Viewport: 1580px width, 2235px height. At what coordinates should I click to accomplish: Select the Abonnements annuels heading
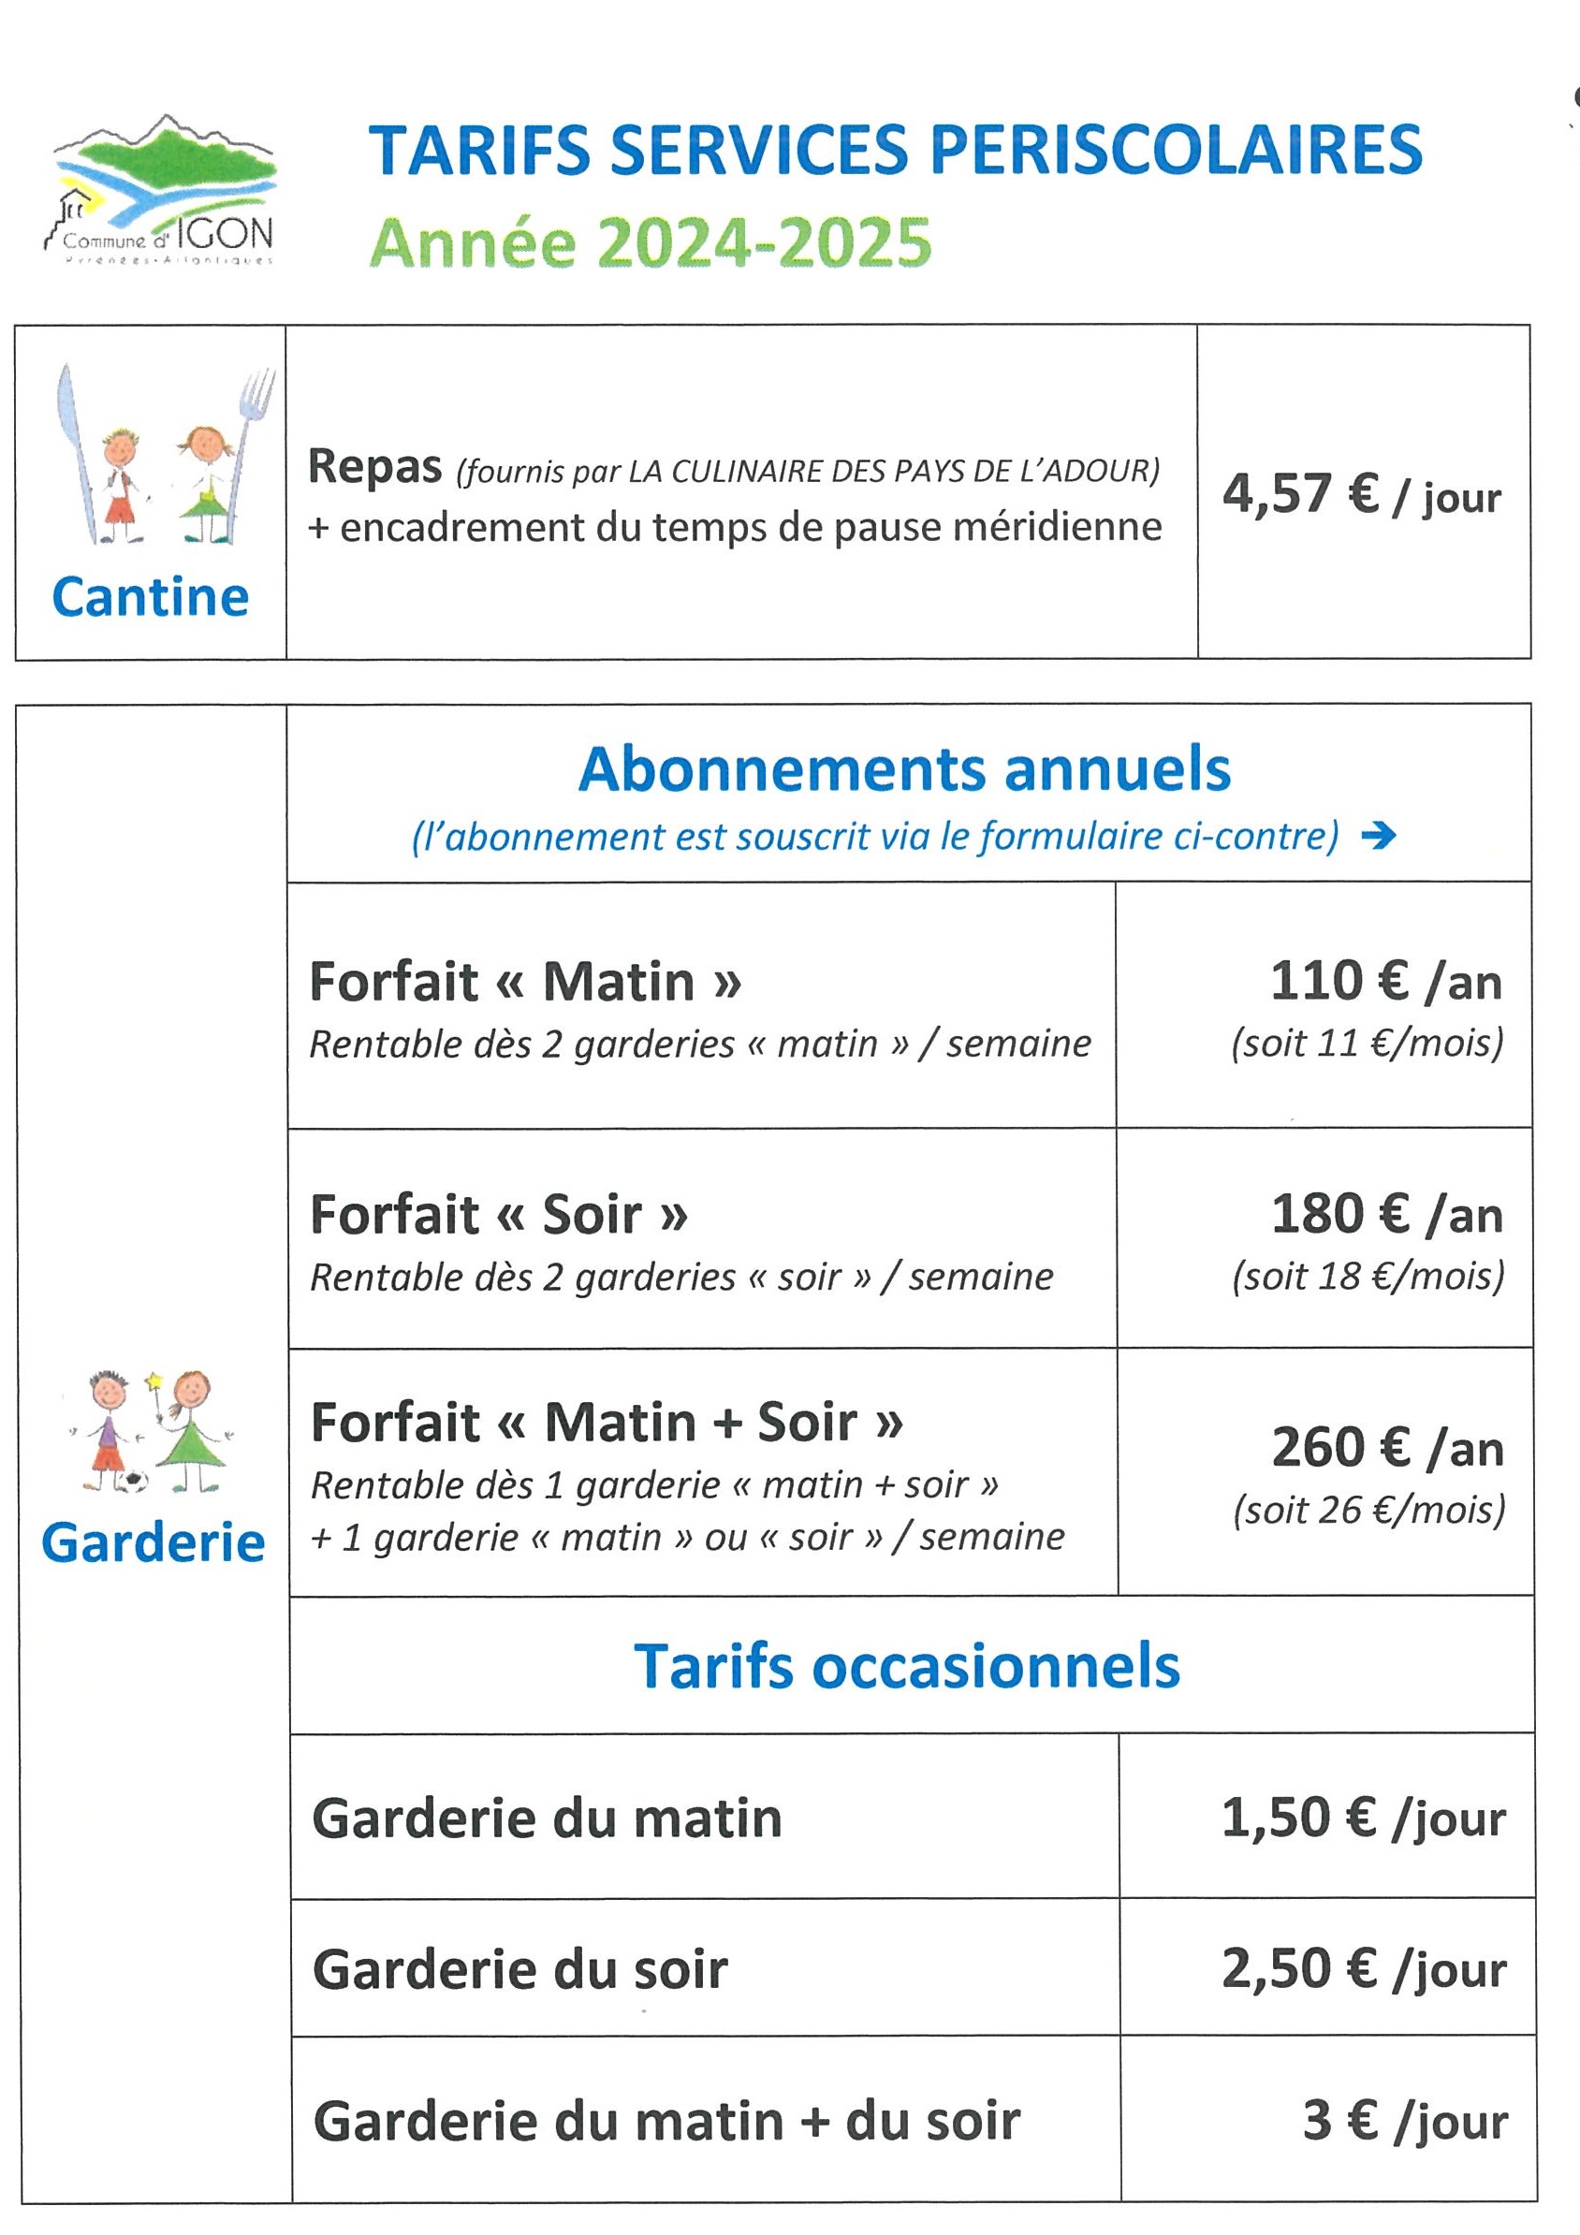click(904, 769)
